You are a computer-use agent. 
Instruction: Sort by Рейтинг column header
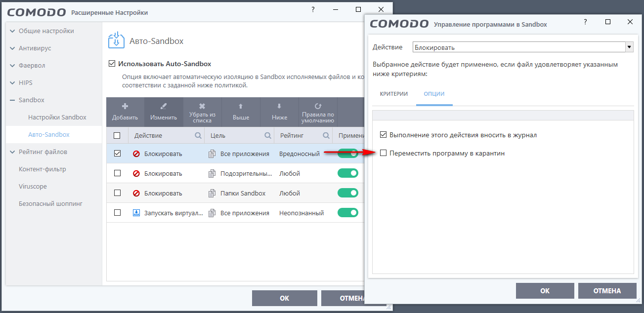pyautogui.click(x=292, y=135)
